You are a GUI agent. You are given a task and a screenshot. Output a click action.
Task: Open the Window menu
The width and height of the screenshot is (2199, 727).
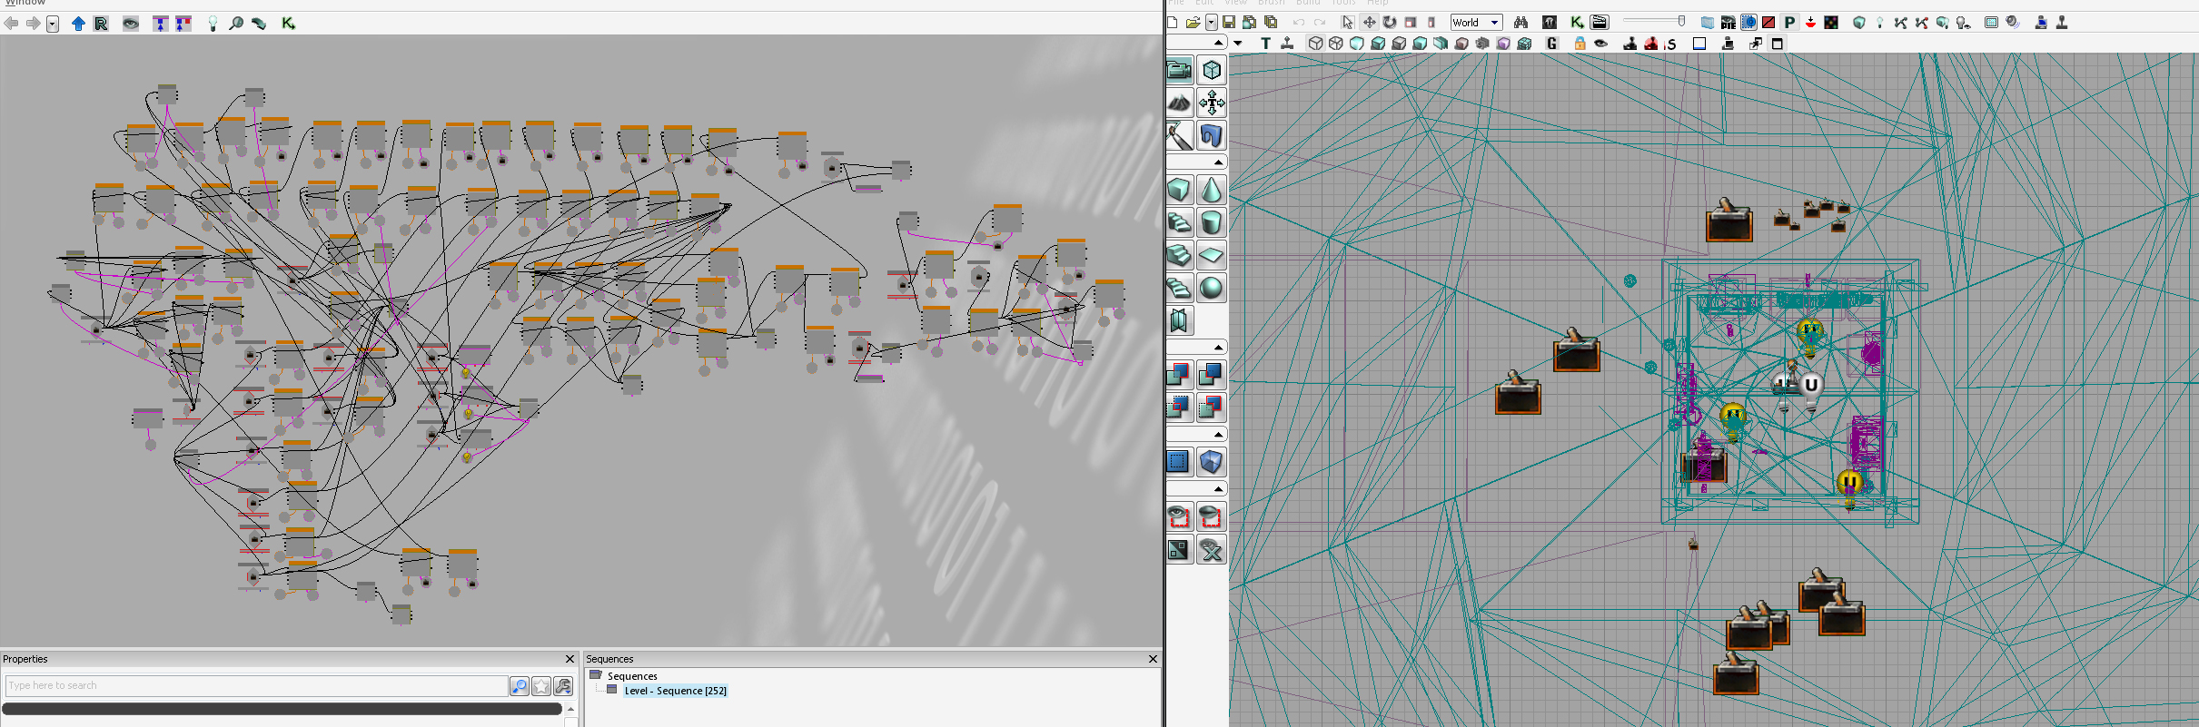25,3
